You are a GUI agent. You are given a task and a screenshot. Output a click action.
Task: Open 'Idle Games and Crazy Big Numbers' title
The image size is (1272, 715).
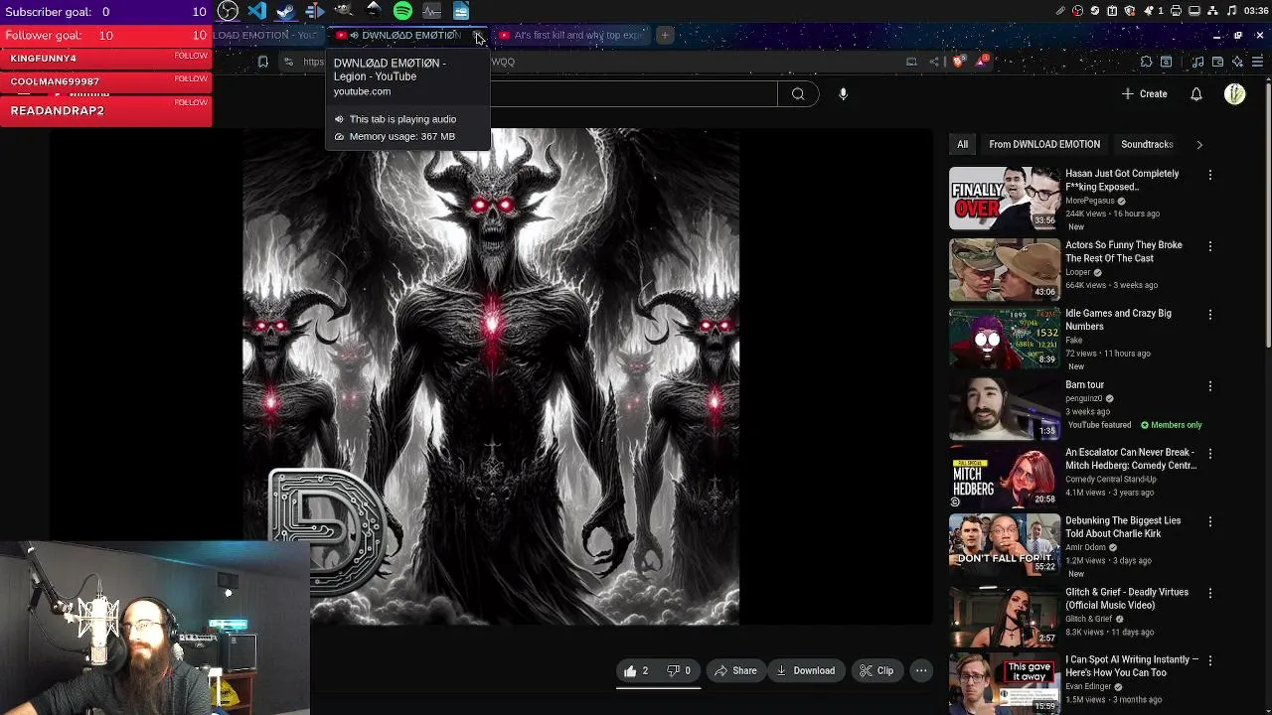tap(1118, 320)
